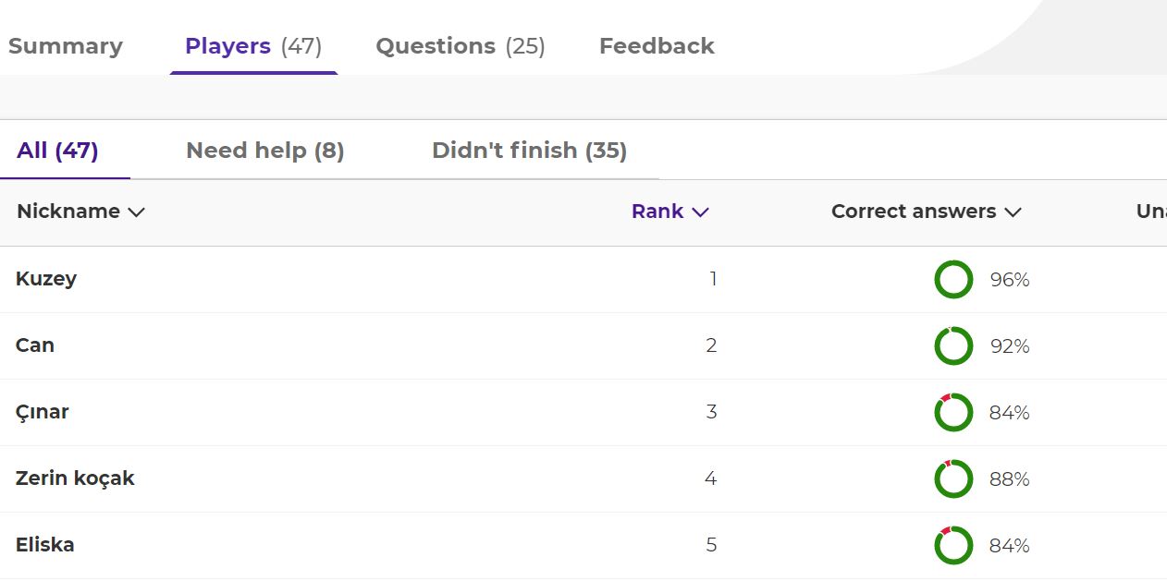Click Kuzey's 96% accuracy ring icon
This screenshot has height=581, width=1167.
tap(953, 280)
